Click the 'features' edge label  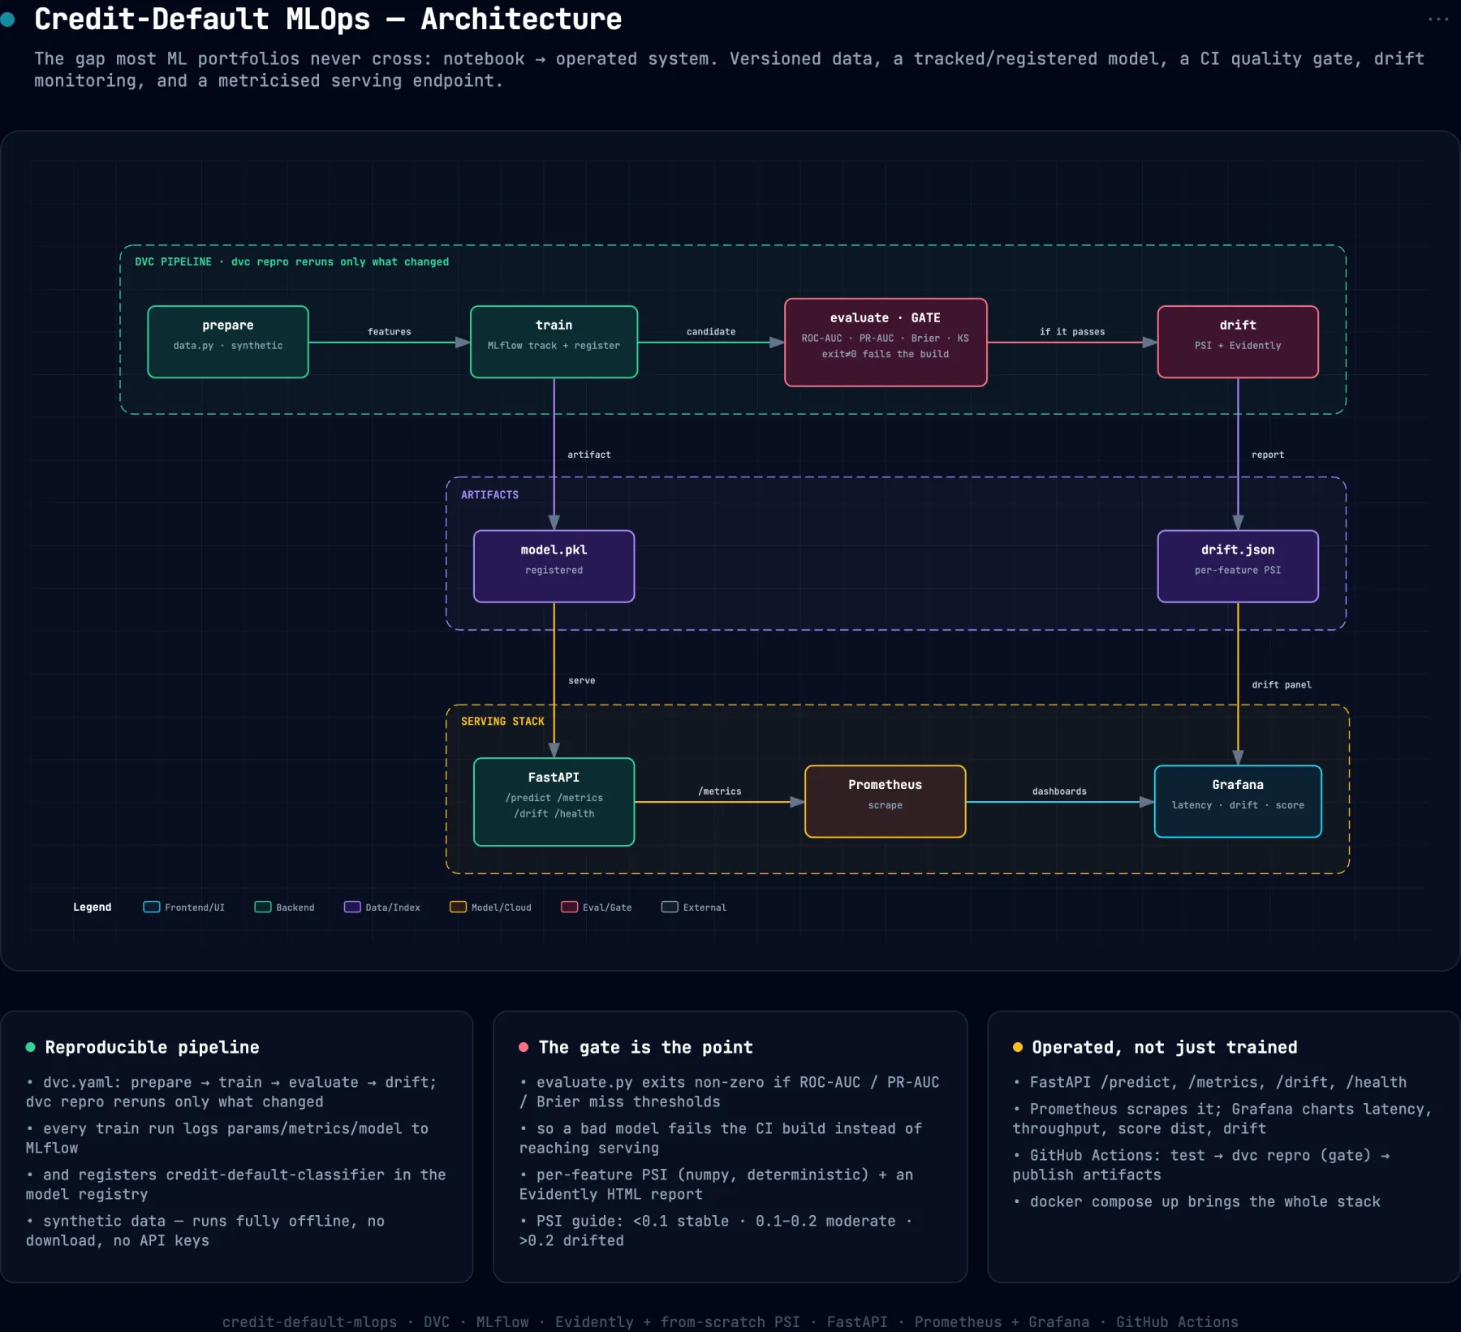point(390,331)
